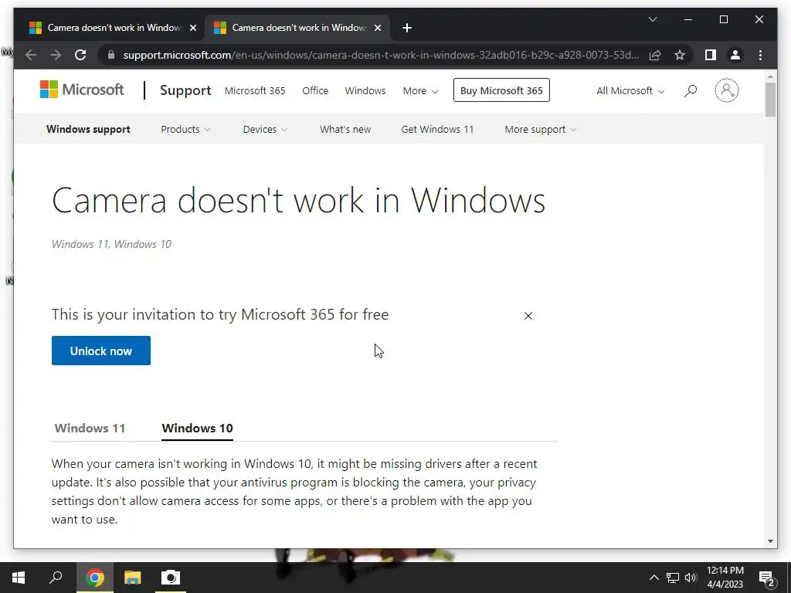Click the share page icon in address bar

coord(655,55)
